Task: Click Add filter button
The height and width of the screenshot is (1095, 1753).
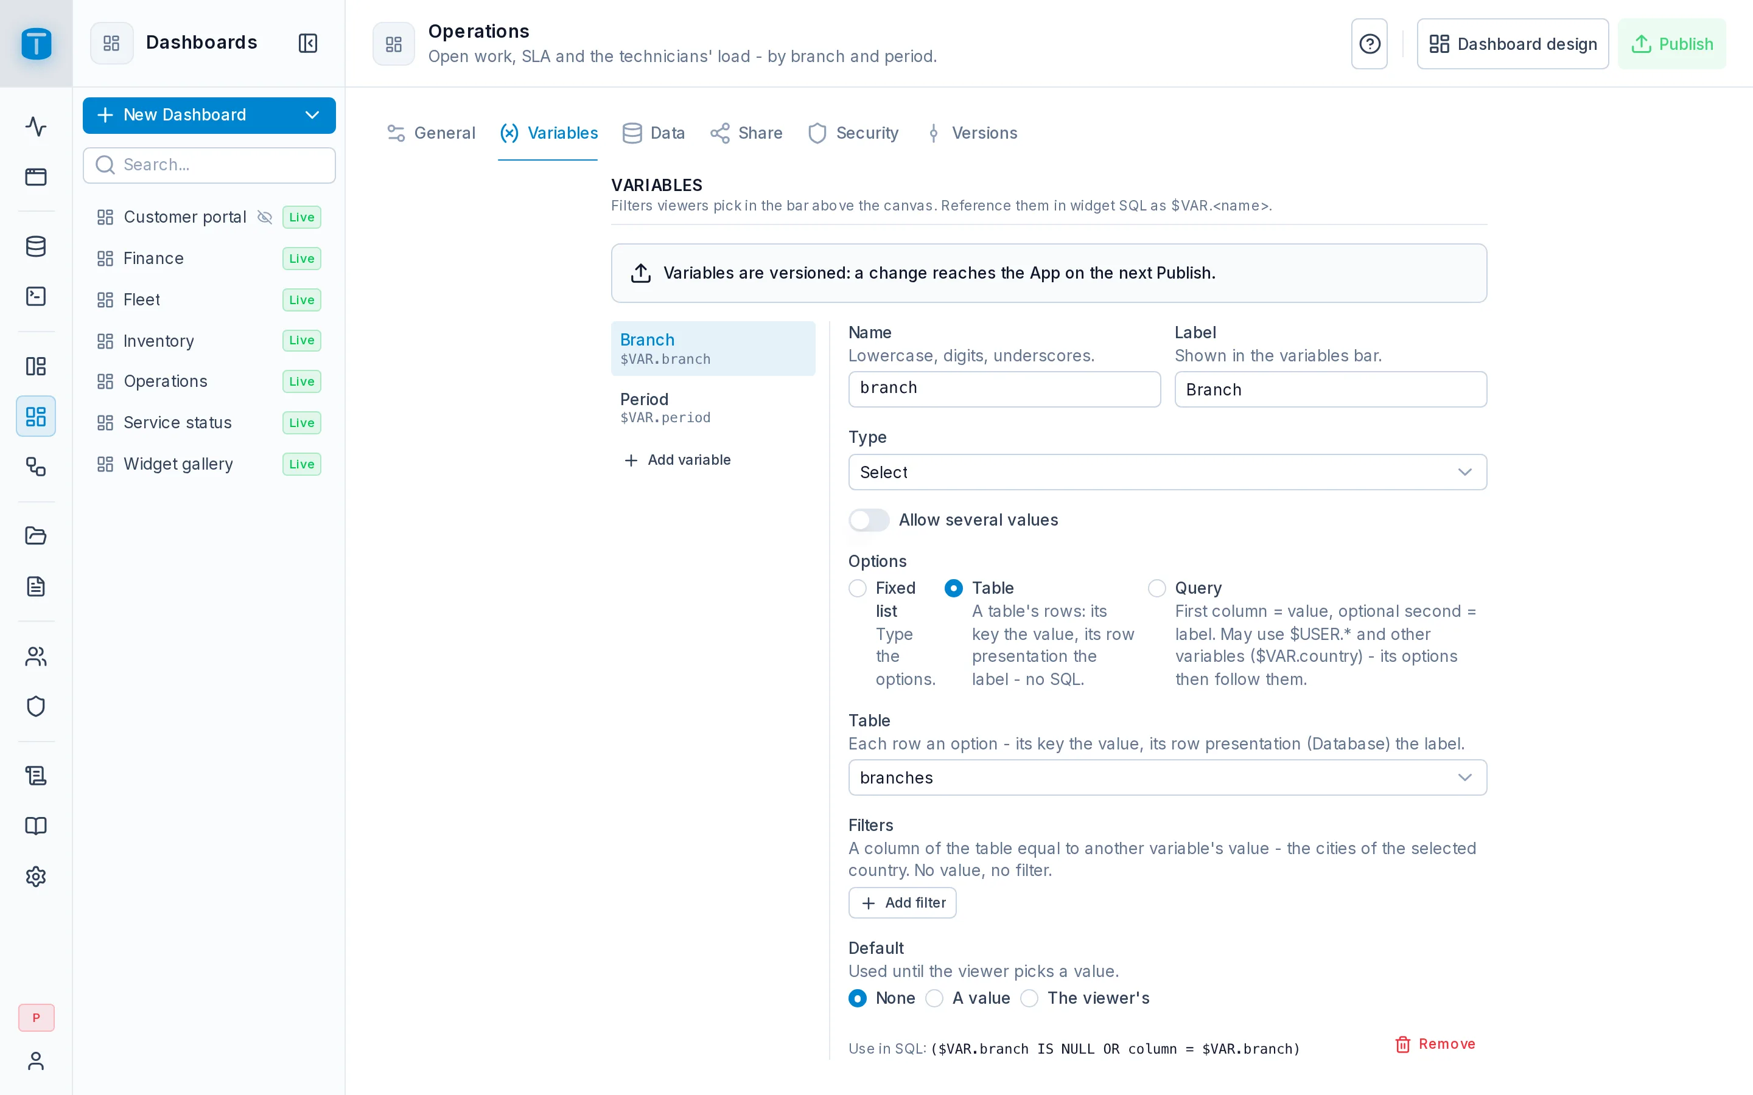Action: point(903,903)
